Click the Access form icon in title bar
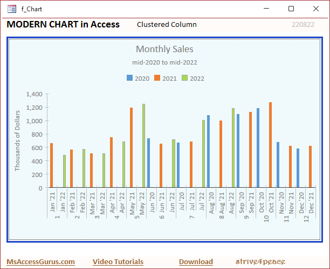This screenshot has height=269, width=330. pyautogui.click(x=12, y=9)
